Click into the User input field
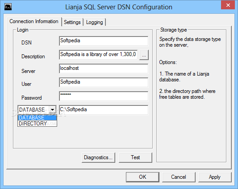238x189 pixels. pos(104,82)
